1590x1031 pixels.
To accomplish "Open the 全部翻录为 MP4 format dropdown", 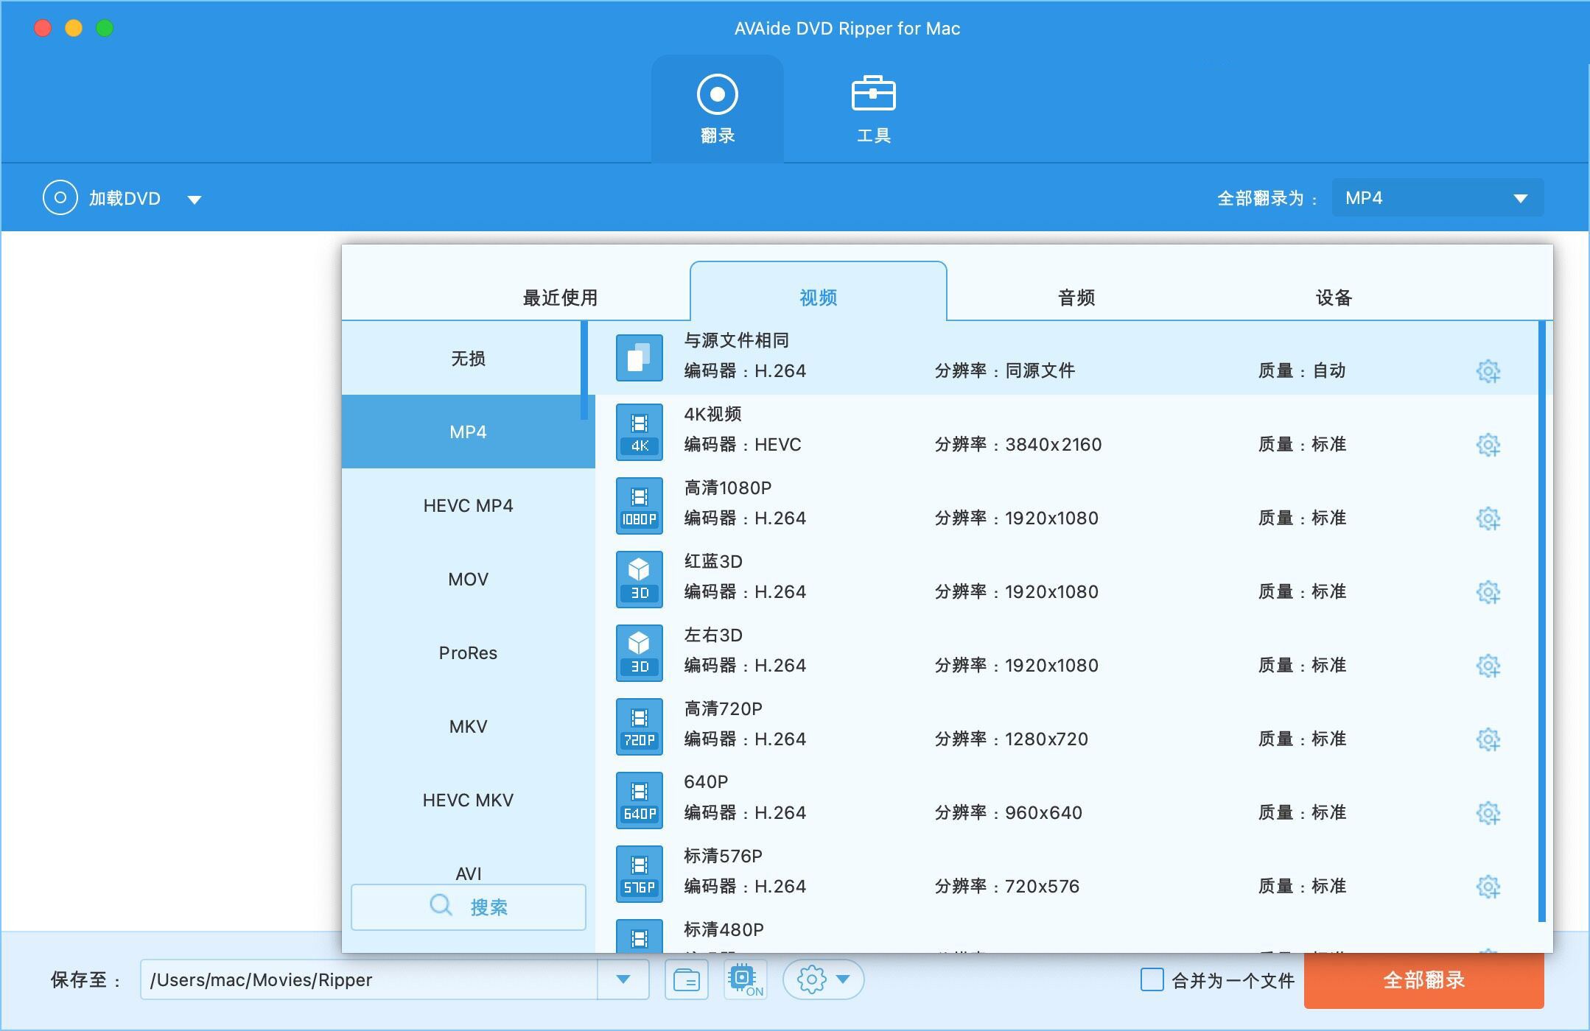I will (x=1437, y=197).
